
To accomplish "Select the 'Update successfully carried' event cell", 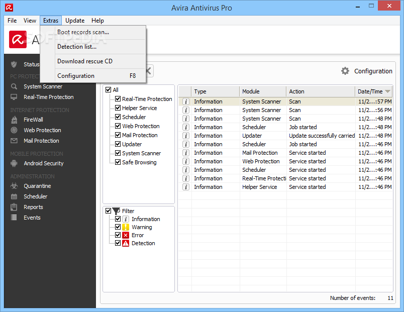I will pos(322,136).
